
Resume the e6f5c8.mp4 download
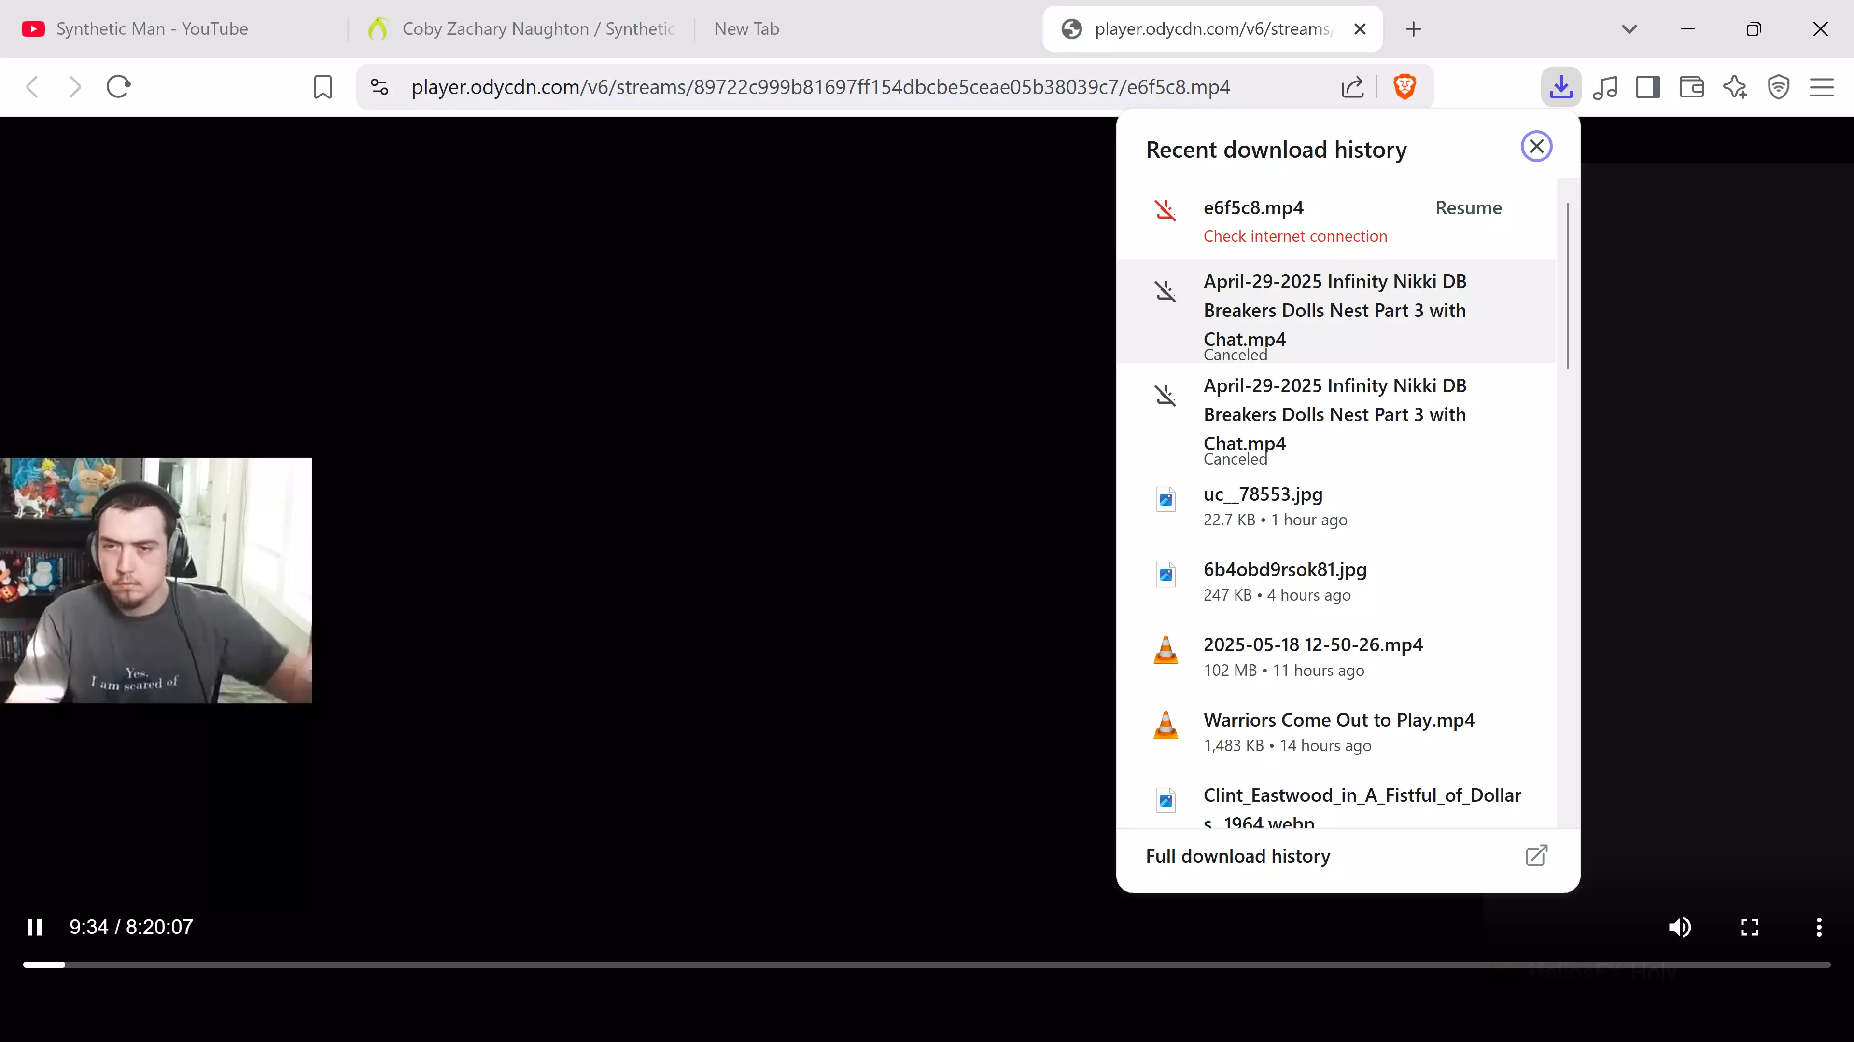[x=1468, y=208]
